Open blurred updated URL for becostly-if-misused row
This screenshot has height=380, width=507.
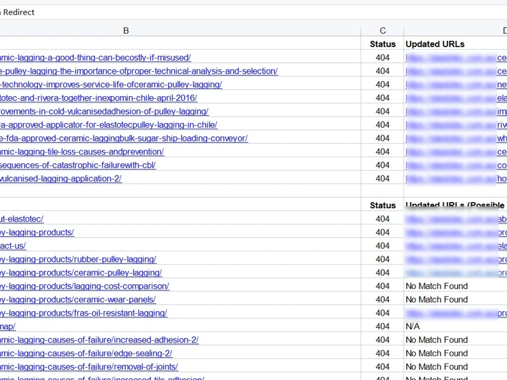[x=456, y=58]
